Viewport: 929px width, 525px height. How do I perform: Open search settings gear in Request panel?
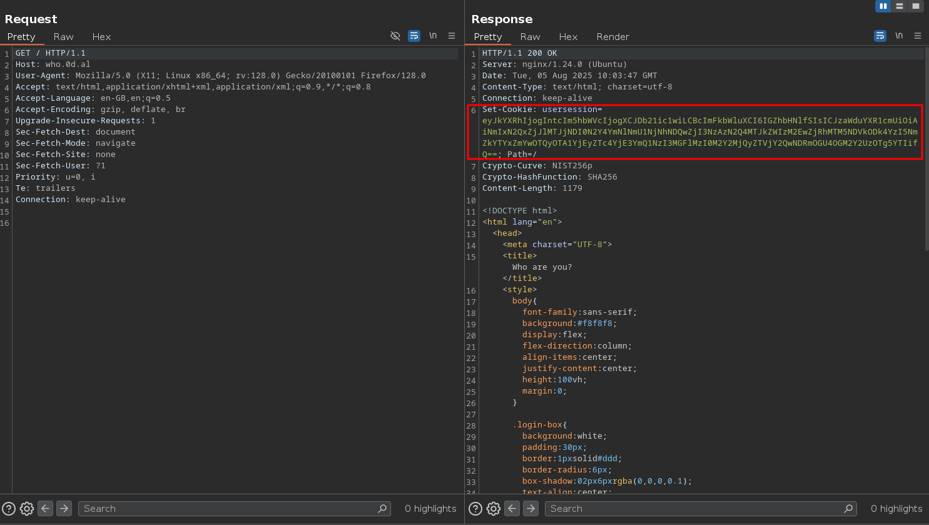[27, 509]
